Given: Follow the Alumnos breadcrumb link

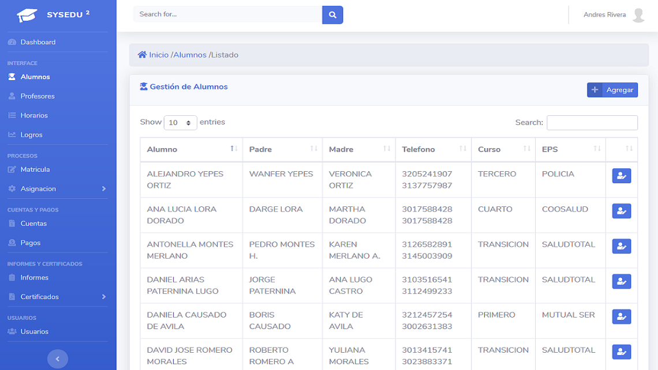Looking at the screenshot, I should click(x=190, y=55).
